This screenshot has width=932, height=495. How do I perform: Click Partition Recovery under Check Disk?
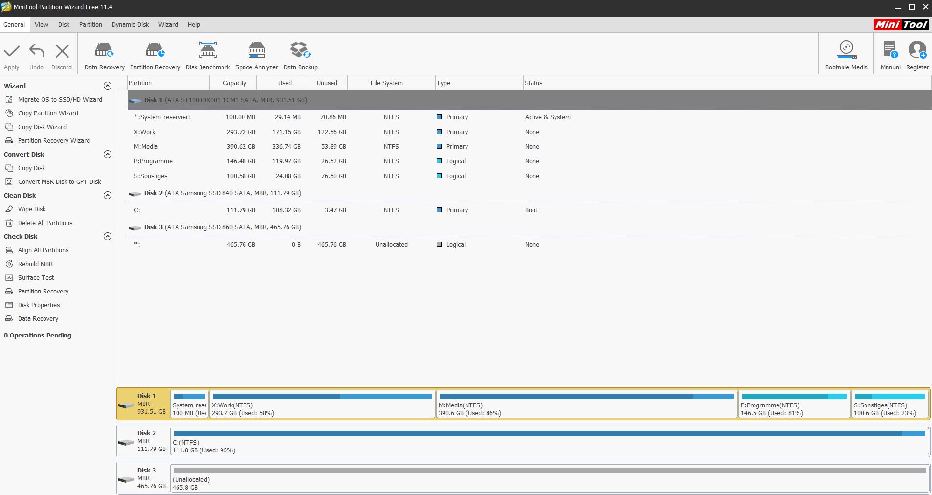click(x=44, y=291)
